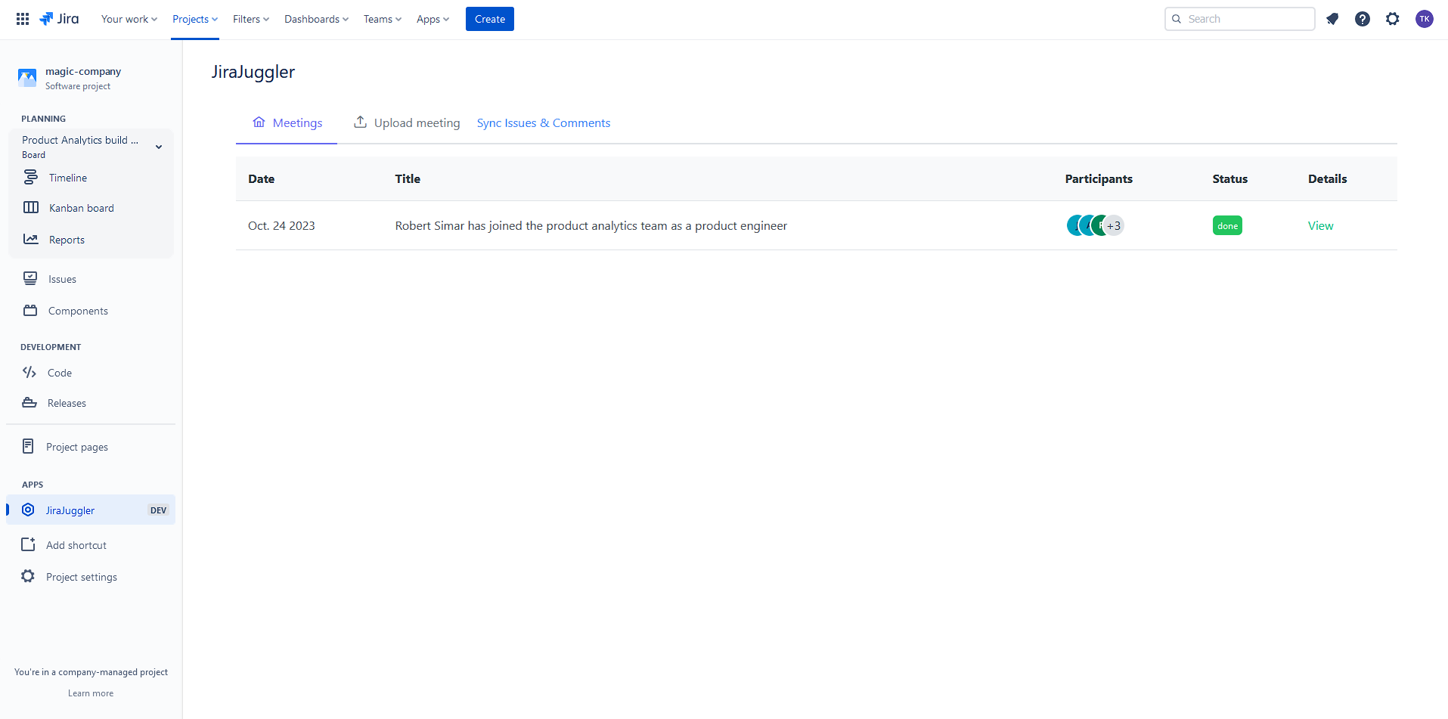Click the search magnifier icon
This screenshot has height=719, width=1448.
click(1177, 19)
